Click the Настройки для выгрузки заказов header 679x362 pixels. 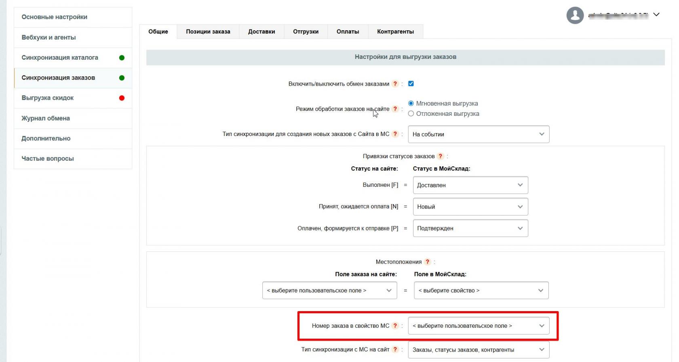pos(405,57)
